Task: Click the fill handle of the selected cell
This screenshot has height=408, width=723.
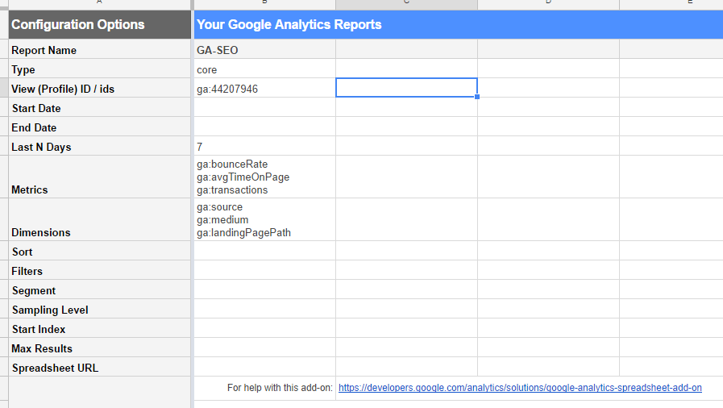Action: pyautogui.click(x=477, y=97)
